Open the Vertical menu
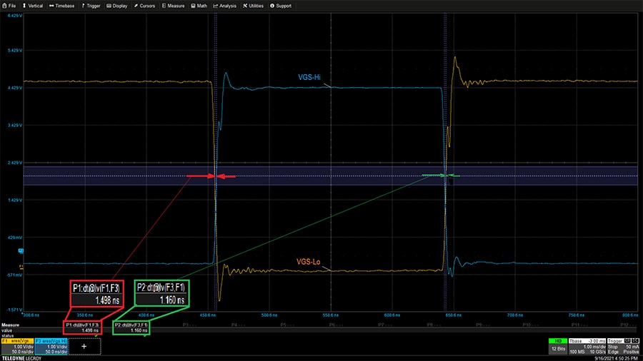Viewport: 643px width, 361px height. click(32, 6)
